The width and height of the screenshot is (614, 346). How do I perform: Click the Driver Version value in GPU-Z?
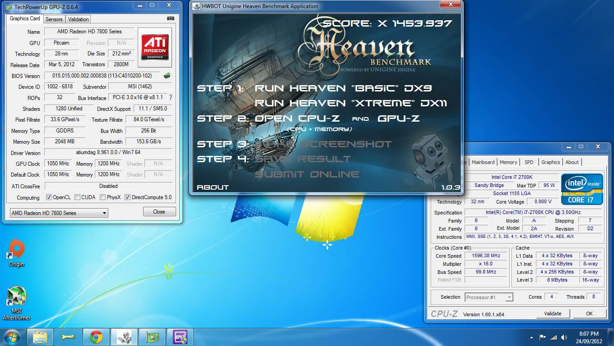pyautogui.click(x=108, y=152)
